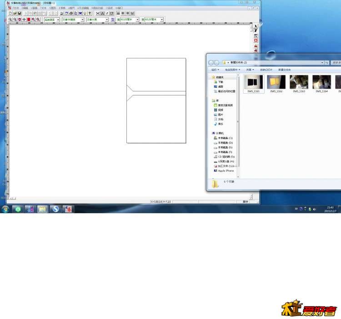The image size is (341, 319).
Task: Select Apple iPhone in navigation pane
Action: (x=226, y=170)
